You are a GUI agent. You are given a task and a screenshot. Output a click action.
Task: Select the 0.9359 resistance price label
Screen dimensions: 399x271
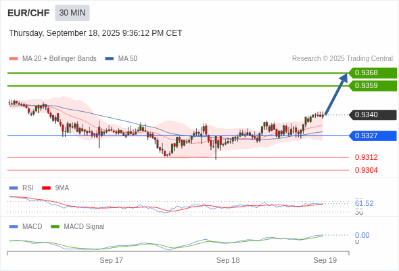(x=373, y=85)
